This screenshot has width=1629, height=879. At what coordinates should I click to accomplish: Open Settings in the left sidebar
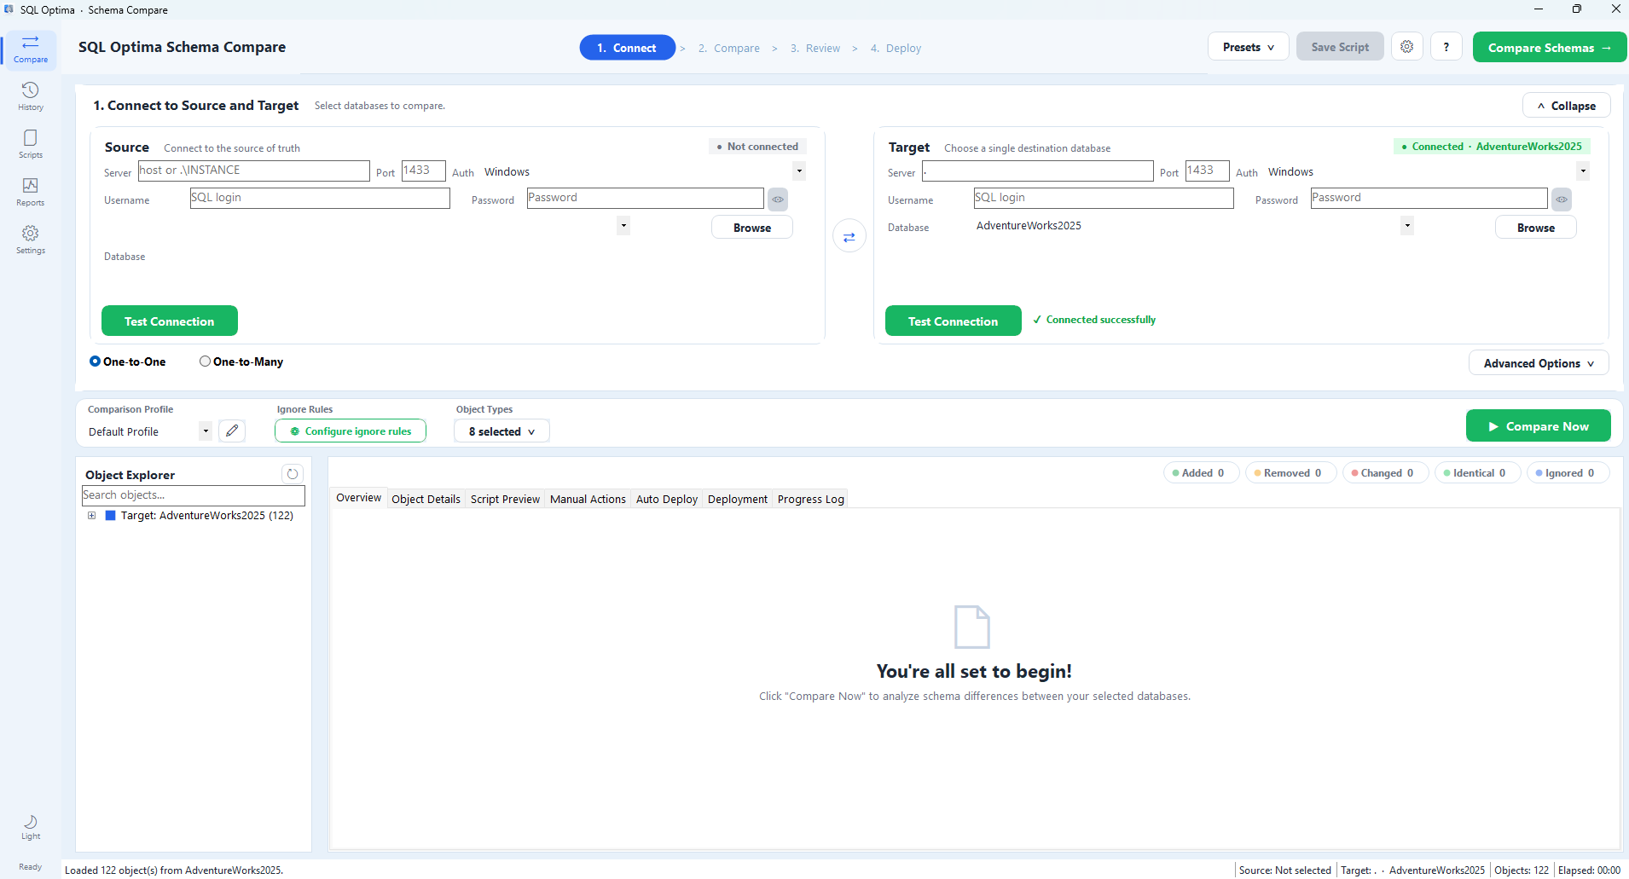pos(31,240)
